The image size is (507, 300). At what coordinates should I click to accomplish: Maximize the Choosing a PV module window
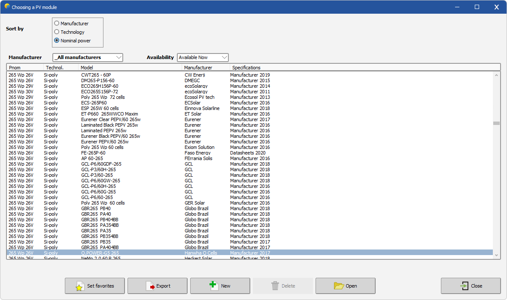pyautogui.click(x=477, y=7)
